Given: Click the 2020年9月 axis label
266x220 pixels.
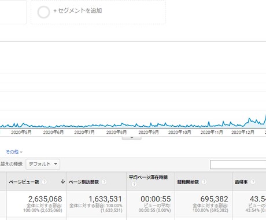Looking at the screenshot, I should [x=149, y=133].
